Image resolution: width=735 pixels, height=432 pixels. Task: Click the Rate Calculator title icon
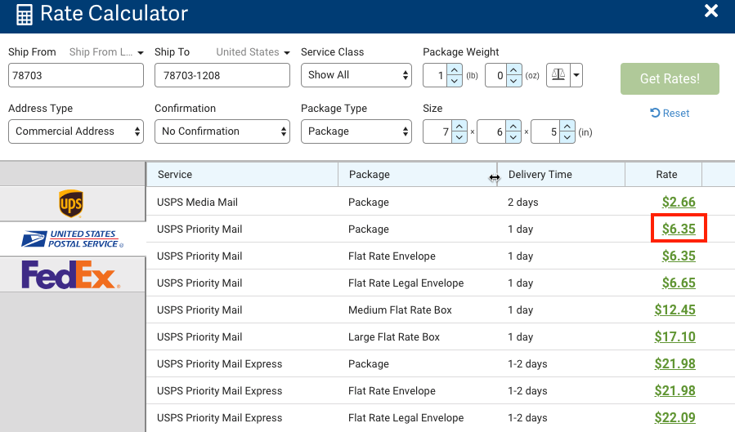pos(25,15)
